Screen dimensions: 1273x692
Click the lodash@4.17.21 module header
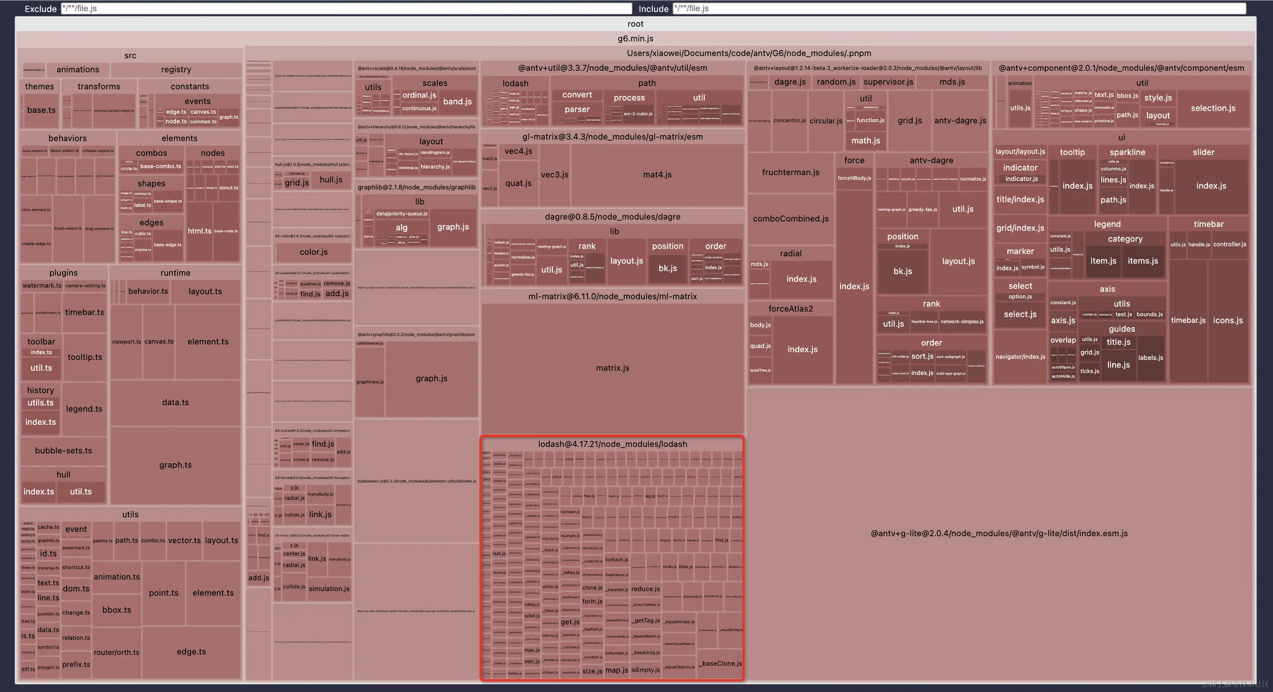tap(612, 444)
